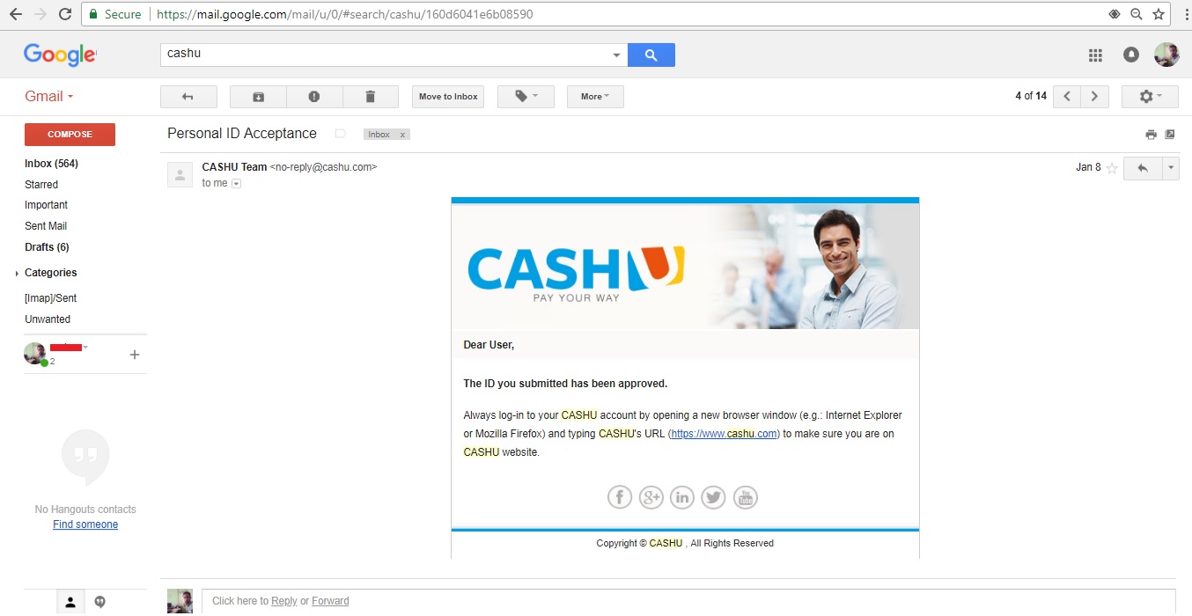Open the Settings gear dropdown

[x=1150, y=97]
